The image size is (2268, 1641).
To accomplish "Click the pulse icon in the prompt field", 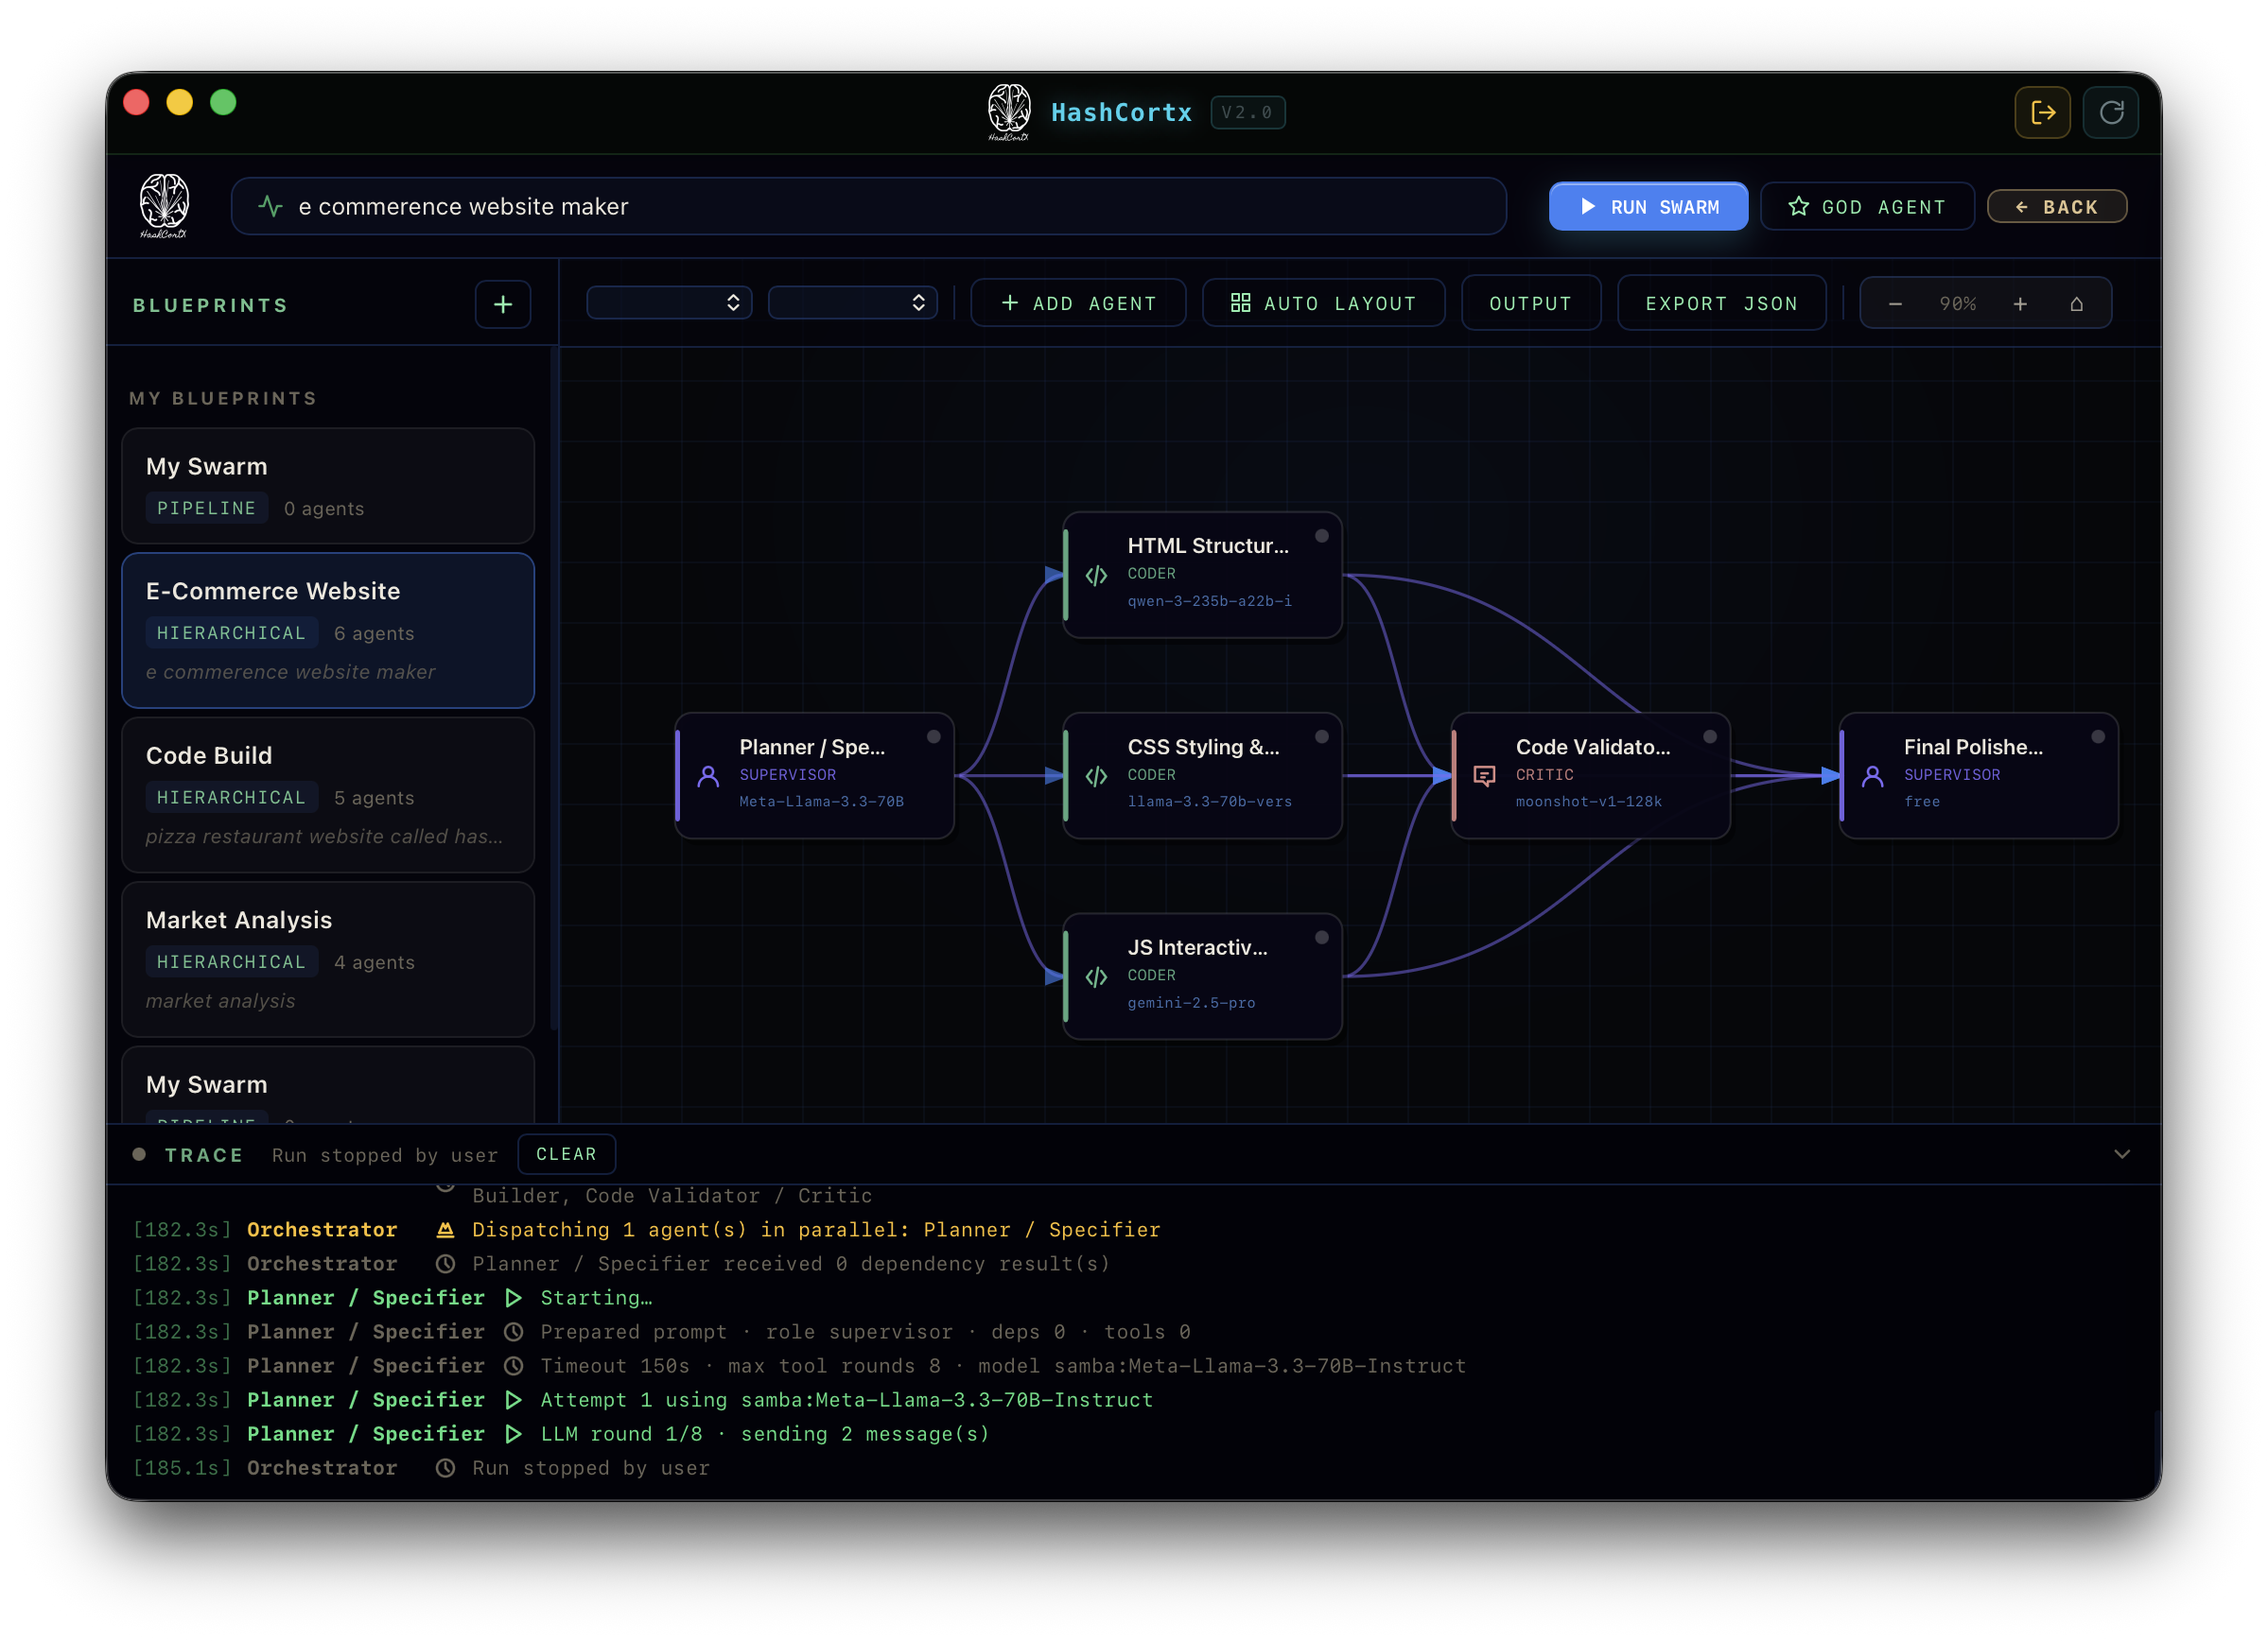I will pos(270,207).
